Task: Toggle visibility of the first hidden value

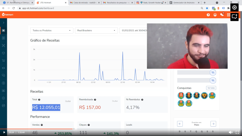Action: coord(213,72)
